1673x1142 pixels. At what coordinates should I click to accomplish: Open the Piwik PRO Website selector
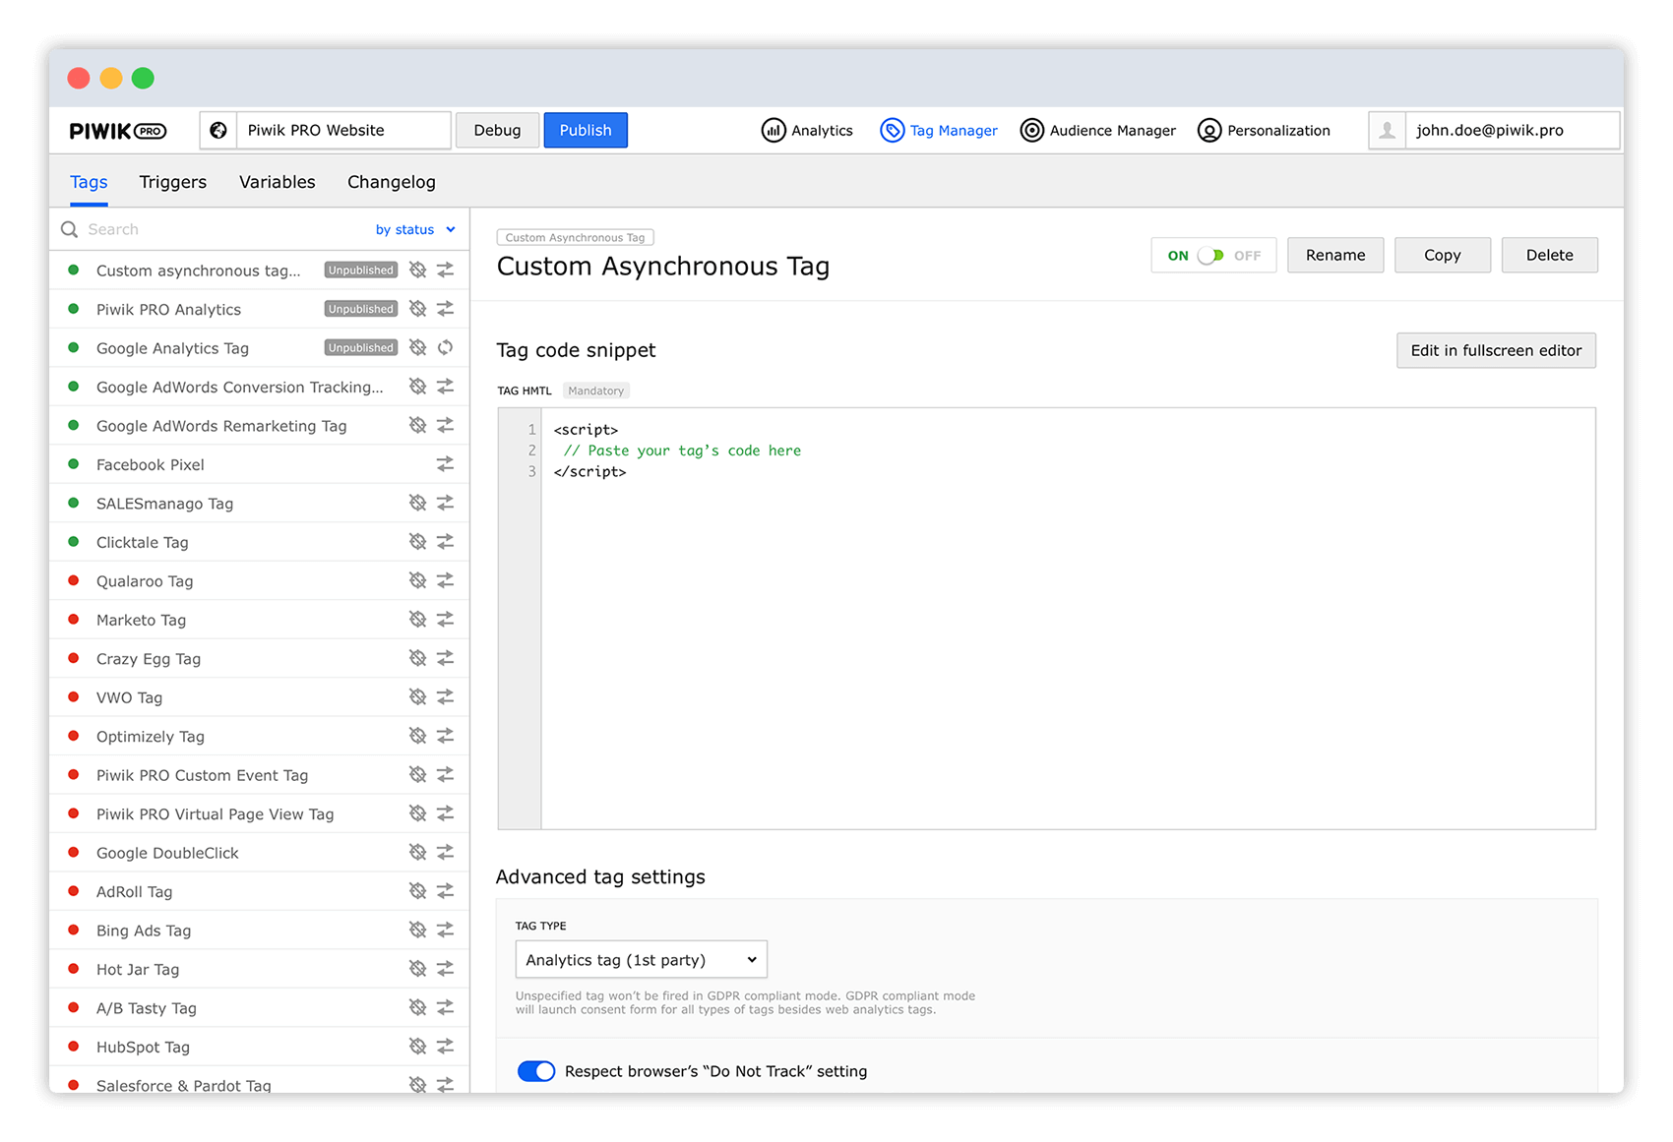click(x=341, y=130)
